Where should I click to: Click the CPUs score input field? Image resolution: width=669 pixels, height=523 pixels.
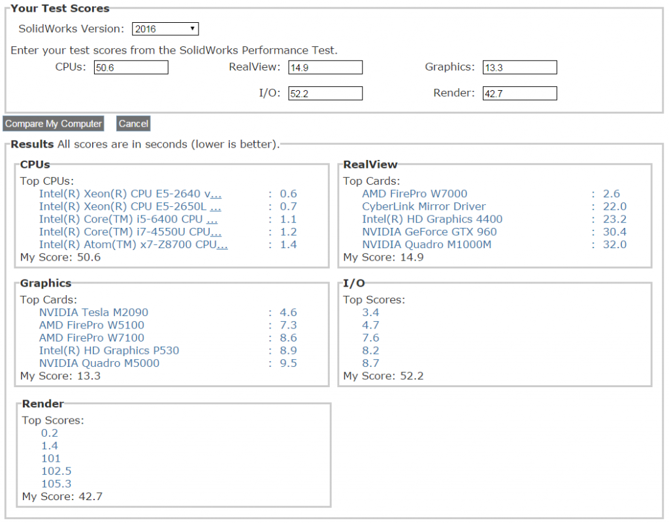[131, 67]
